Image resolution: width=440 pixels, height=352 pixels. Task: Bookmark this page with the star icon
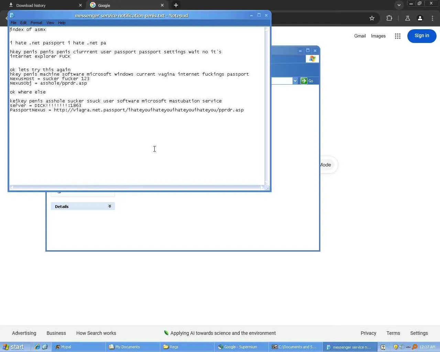[372, 18]
